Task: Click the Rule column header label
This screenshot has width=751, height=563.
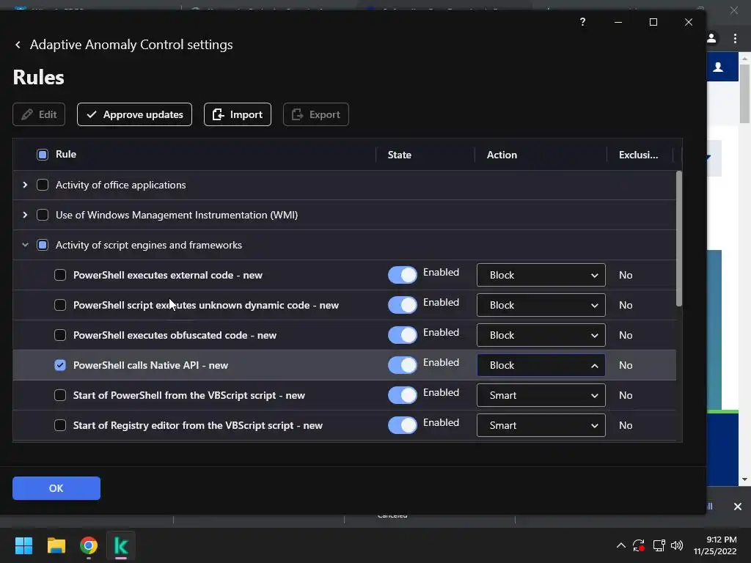Action: pyautogui.click(x=65, y=154)
